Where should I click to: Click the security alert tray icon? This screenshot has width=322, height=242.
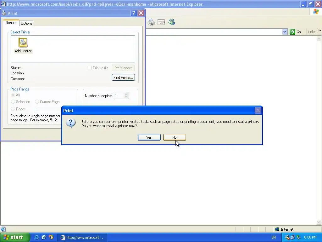[x=287, y=238]
